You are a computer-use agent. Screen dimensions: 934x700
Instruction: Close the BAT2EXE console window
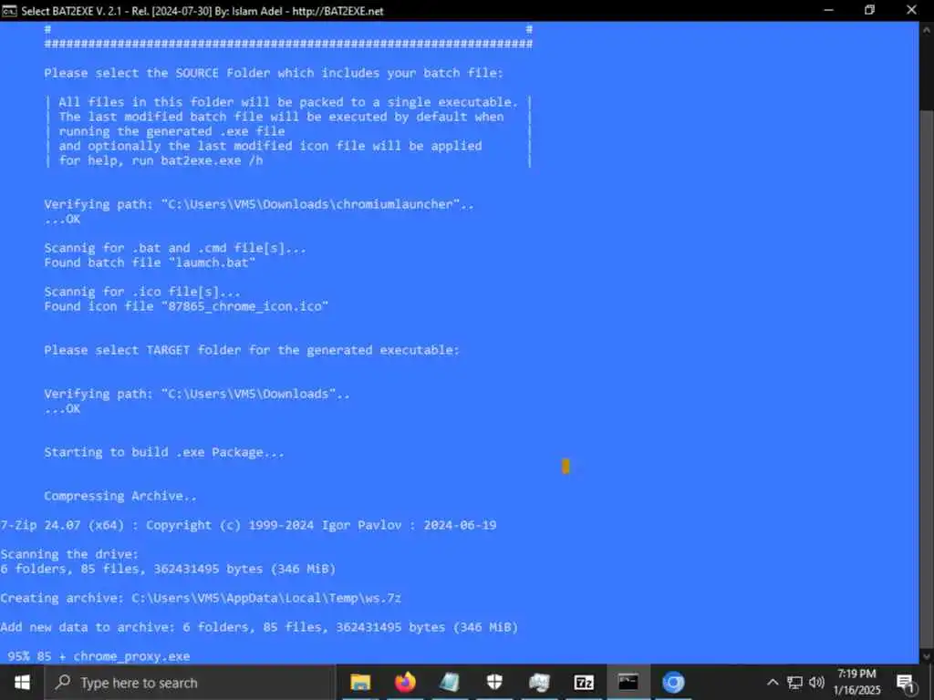[x=911, y=10]
